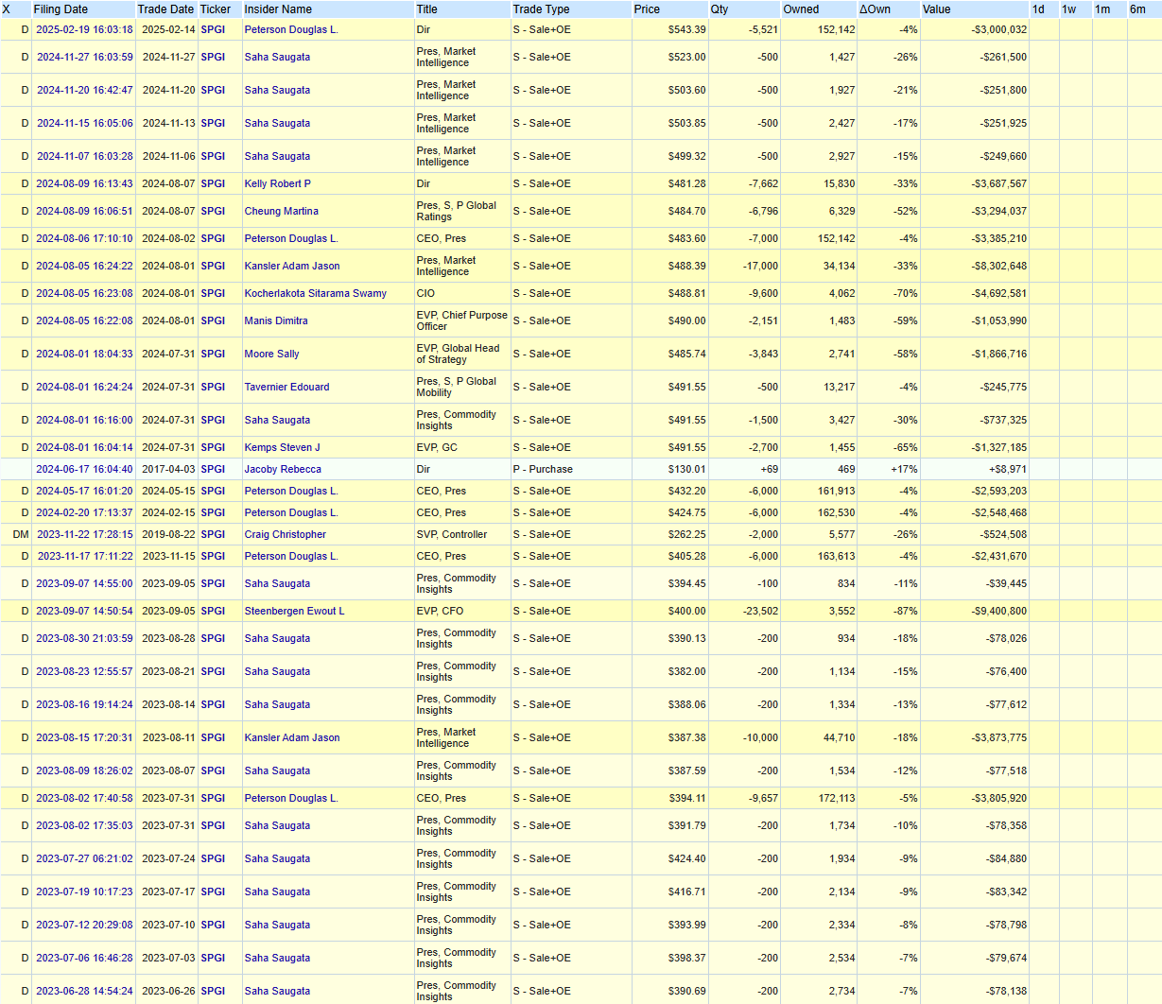Open filing dated 2024-11-27 16:03:59
The image size is (1162, 1004).
pyautogui.click(x=84, y=57)
